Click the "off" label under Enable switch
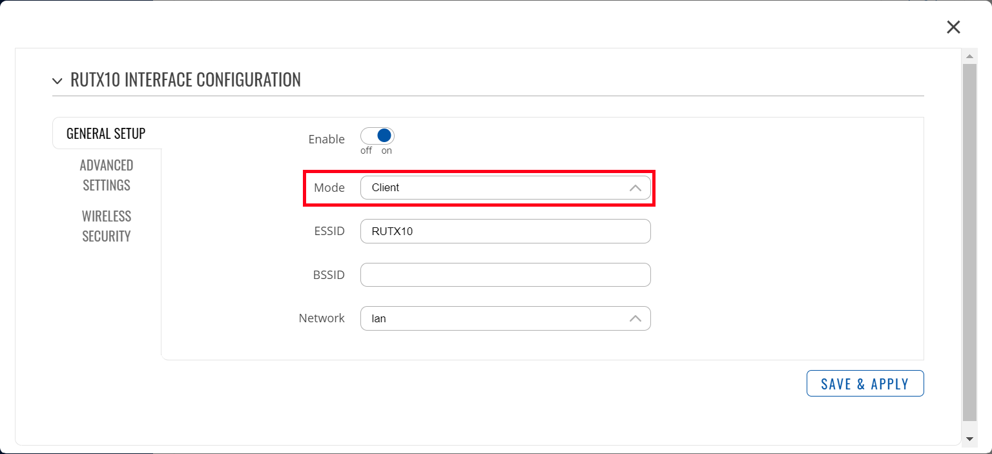The image size is (992, 454). click(x=366, y=151)
